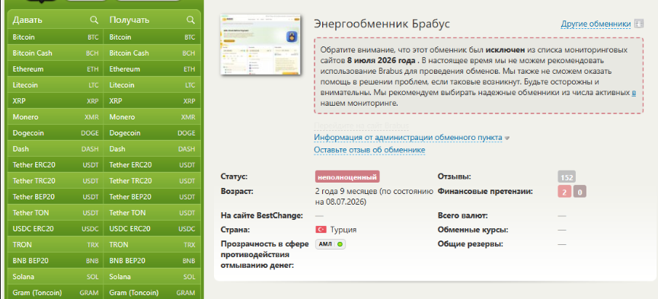Choose Ethereum under Давать

click(56, 68)
